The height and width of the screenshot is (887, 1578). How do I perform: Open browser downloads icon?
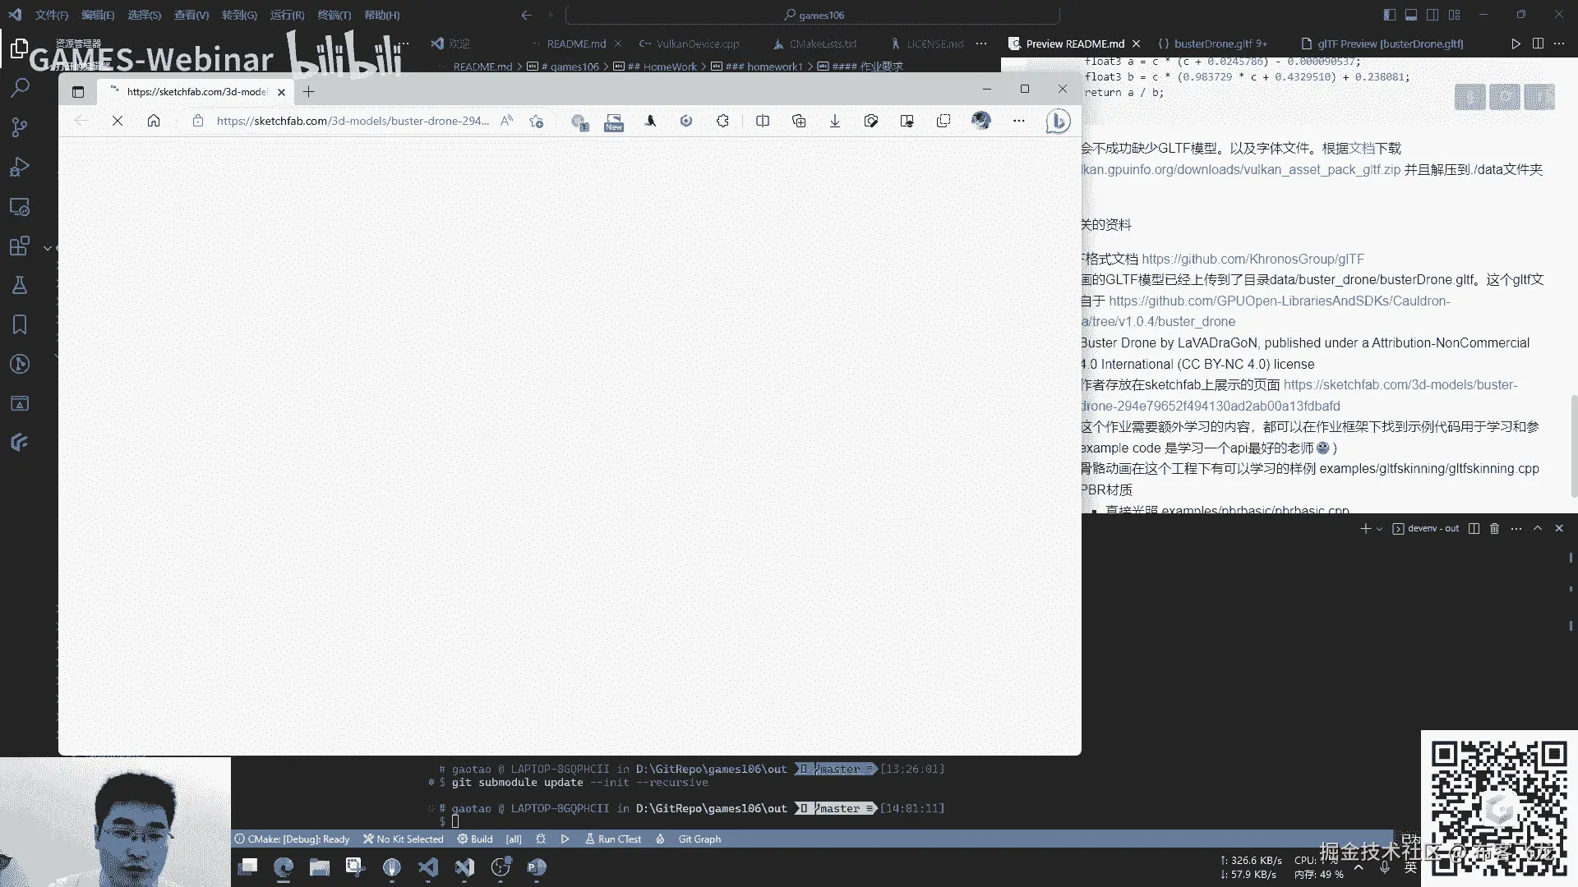[834, 121]
